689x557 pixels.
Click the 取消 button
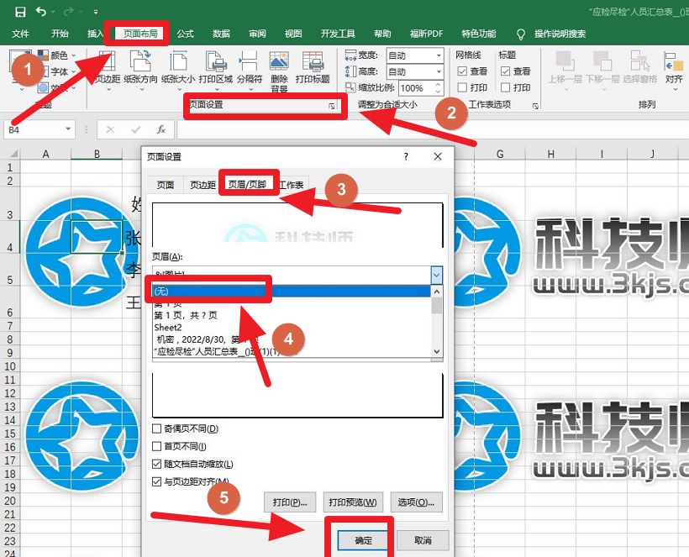(x=423, y=540)
